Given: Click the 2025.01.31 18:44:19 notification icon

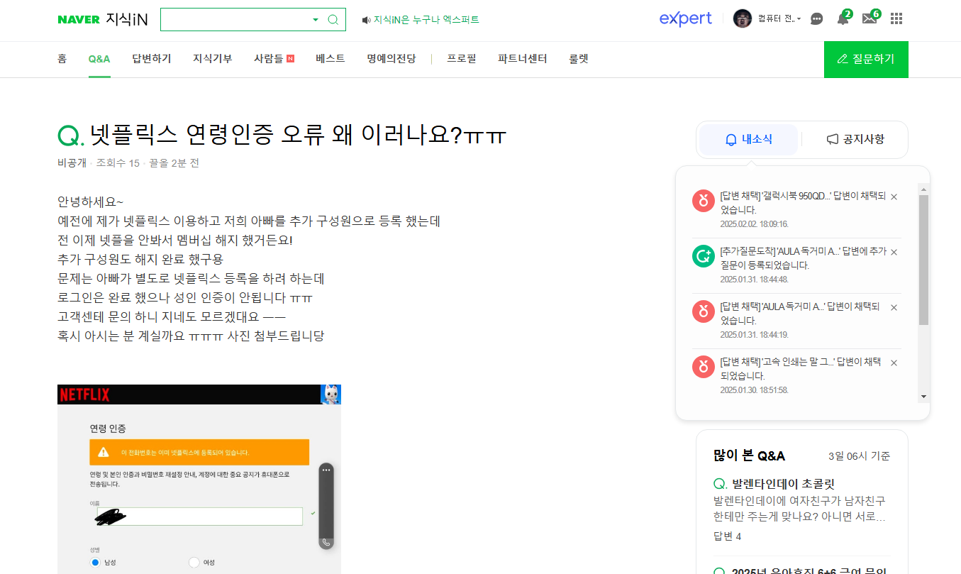Looking at the screenshot, I should pos(703,311).
